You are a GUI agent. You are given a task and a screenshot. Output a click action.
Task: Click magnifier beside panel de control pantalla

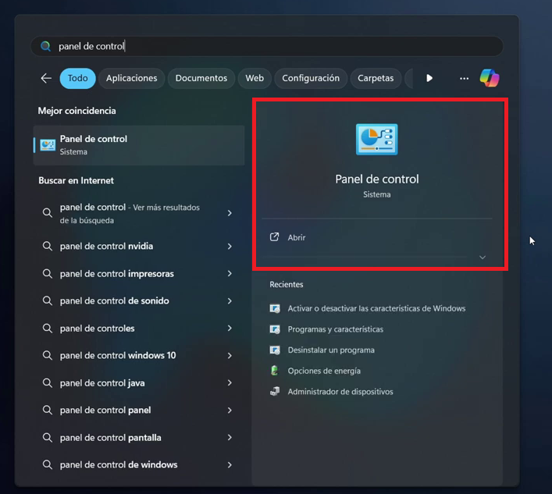[47, 437]
